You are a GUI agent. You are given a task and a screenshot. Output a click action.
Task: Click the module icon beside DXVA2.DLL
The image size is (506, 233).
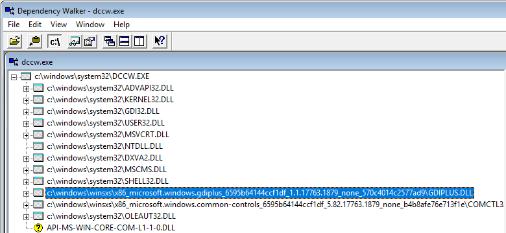coord(38,158)
